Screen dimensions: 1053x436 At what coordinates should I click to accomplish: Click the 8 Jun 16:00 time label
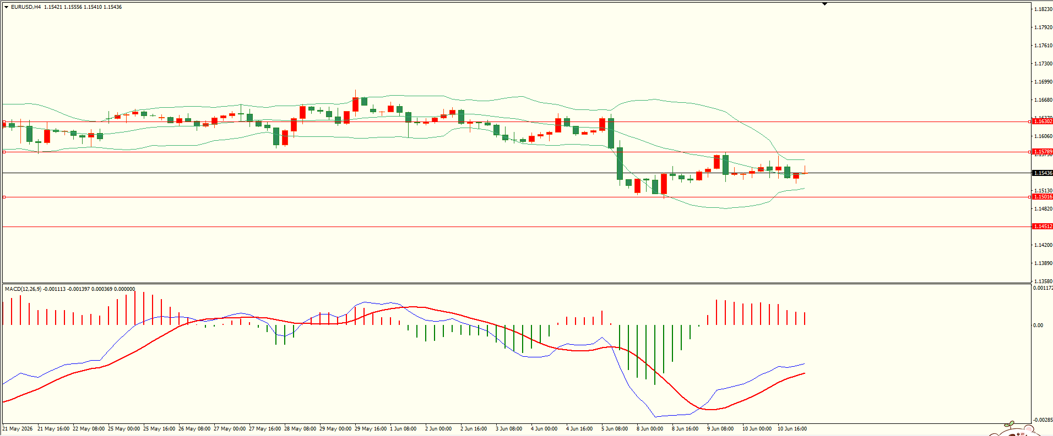685,429
